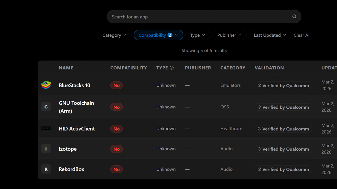Click the Unknown type for GNU Toolchain
Screen dimensions: 337x189
166,107
